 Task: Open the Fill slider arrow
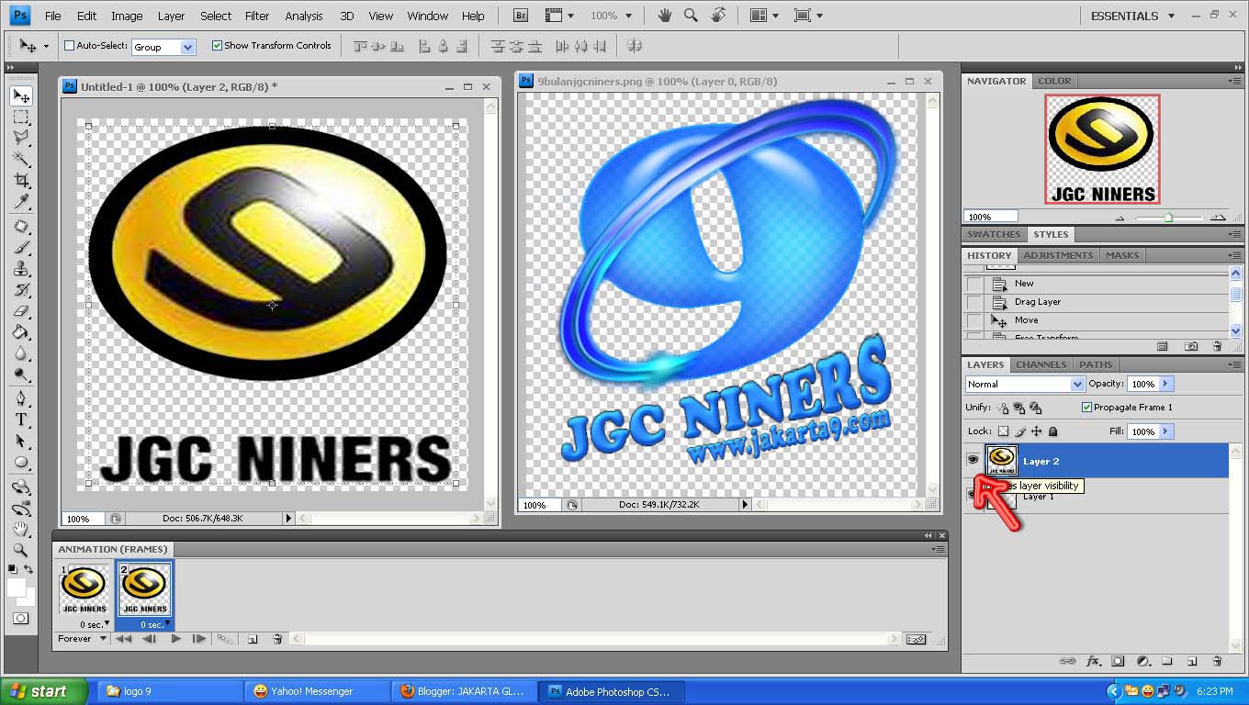(x=1166, y=431)
